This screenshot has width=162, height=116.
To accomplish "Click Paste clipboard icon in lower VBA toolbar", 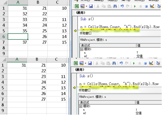I will tap(108, 63).
